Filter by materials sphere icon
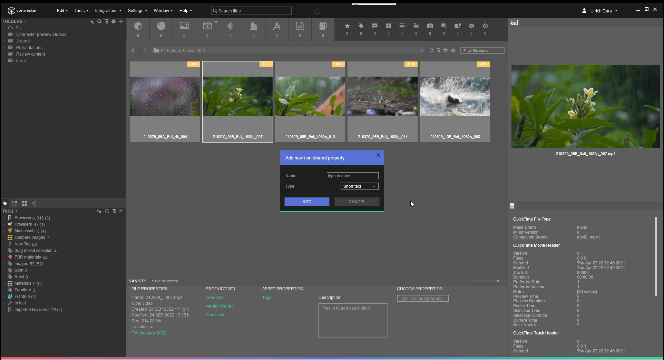664x360 pixels. coord(161,26)
